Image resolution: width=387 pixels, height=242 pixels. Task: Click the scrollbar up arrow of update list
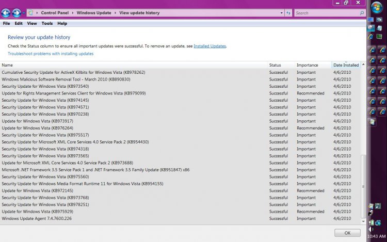click(363, 64)
